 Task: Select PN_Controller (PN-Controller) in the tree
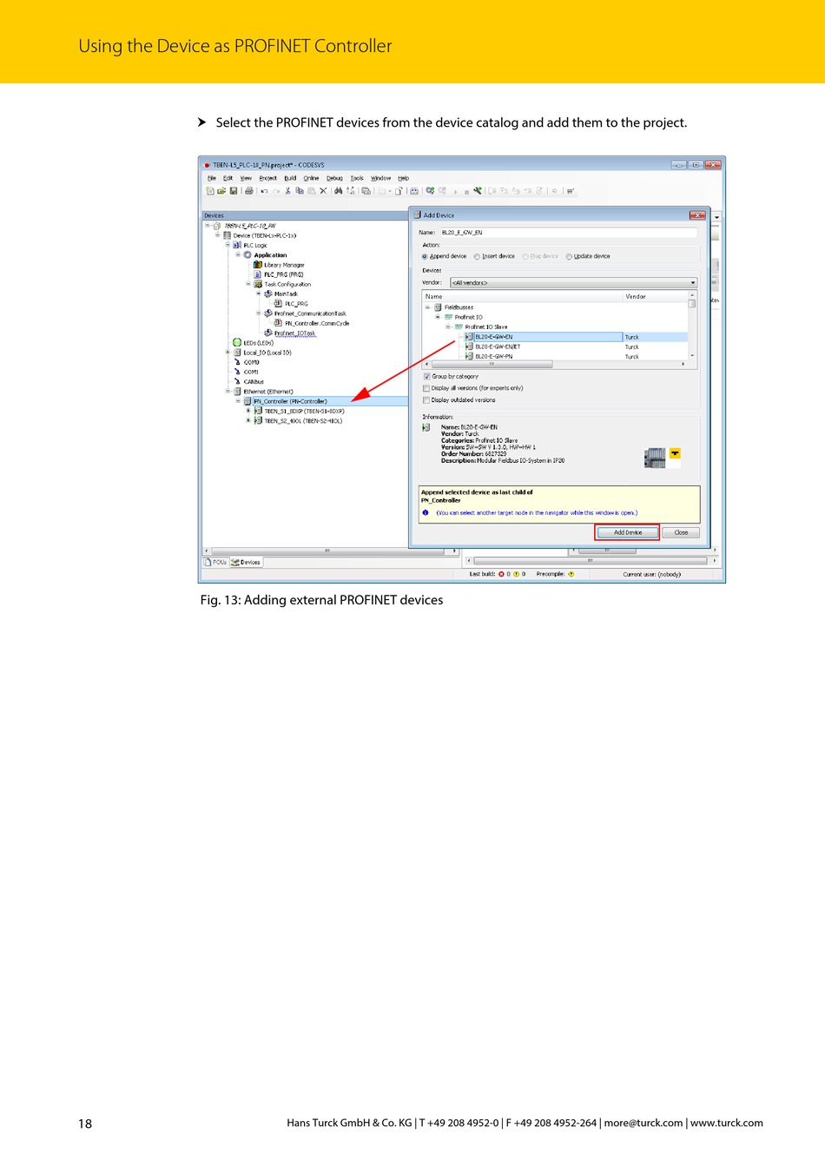pyautogui.click(x=290, y=401)
